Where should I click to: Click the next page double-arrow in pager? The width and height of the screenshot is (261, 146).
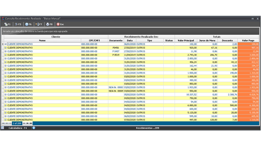tap(28, 123)
